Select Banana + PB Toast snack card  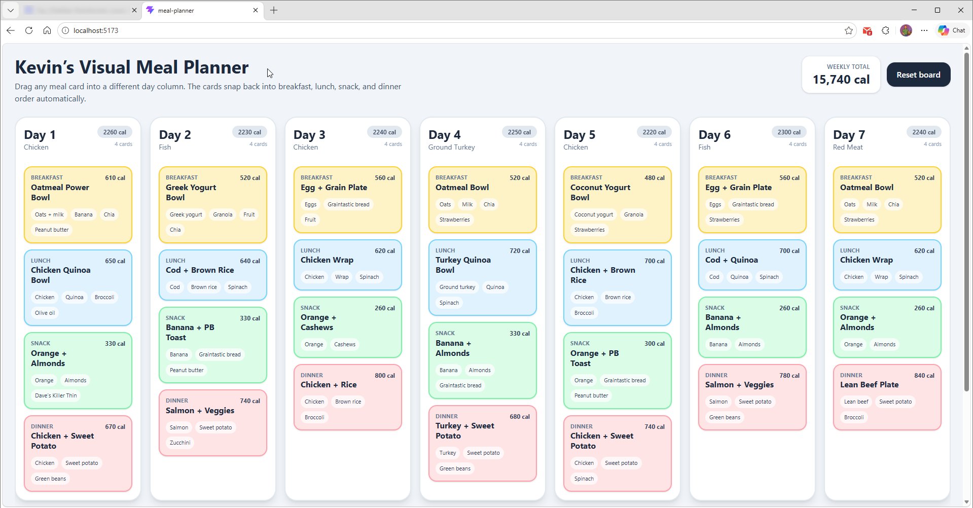tap(213, 345)
